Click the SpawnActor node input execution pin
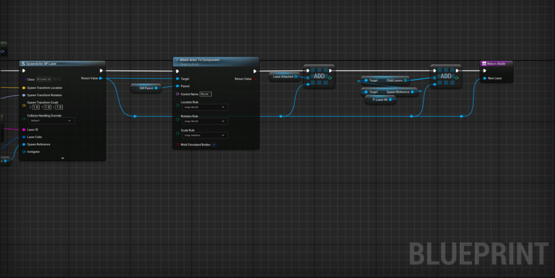The height and width of the screenshot is (278, 555). click(x=24, y=71)
